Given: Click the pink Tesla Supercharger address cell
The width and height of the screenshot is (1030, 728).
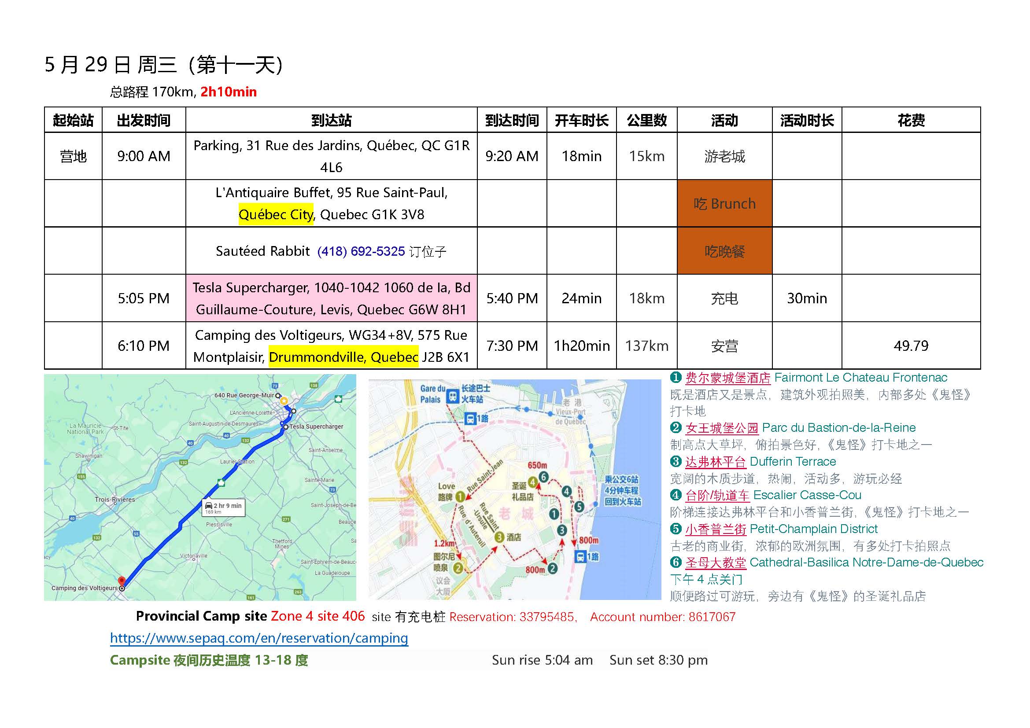Looking at the screenshot, I should (x=331, y=298).
